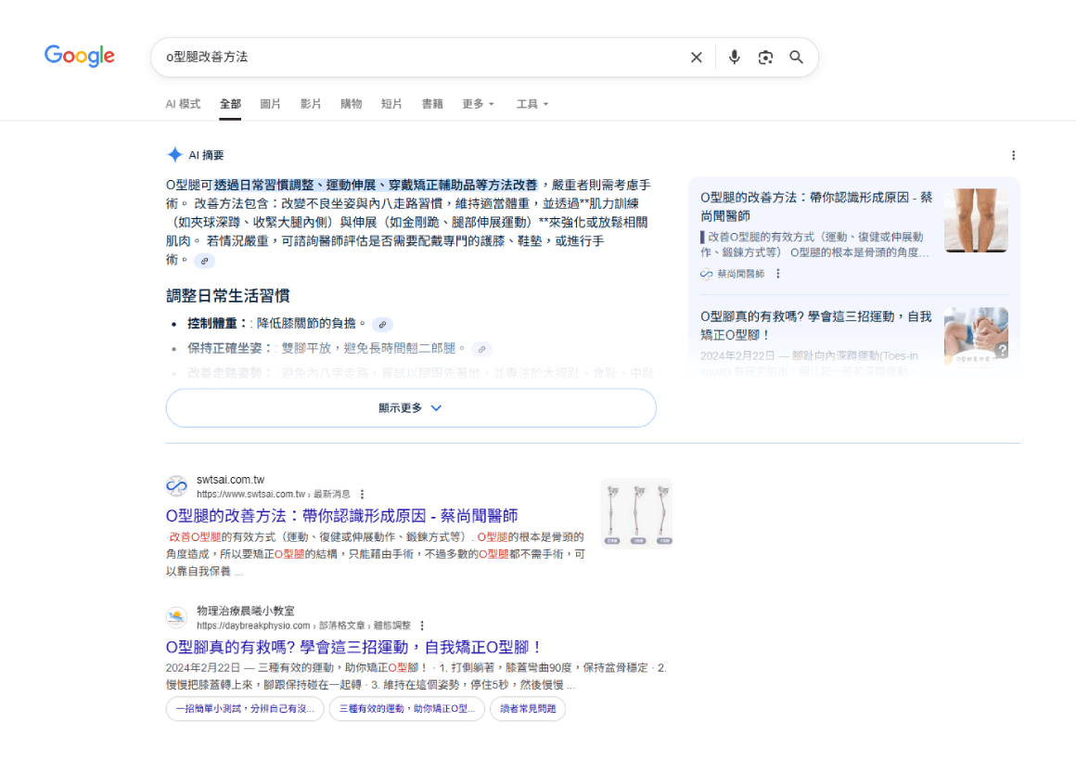The image size is (1076, 761).
Task: Open Google Lens image search icon
Action: point(765,58)
